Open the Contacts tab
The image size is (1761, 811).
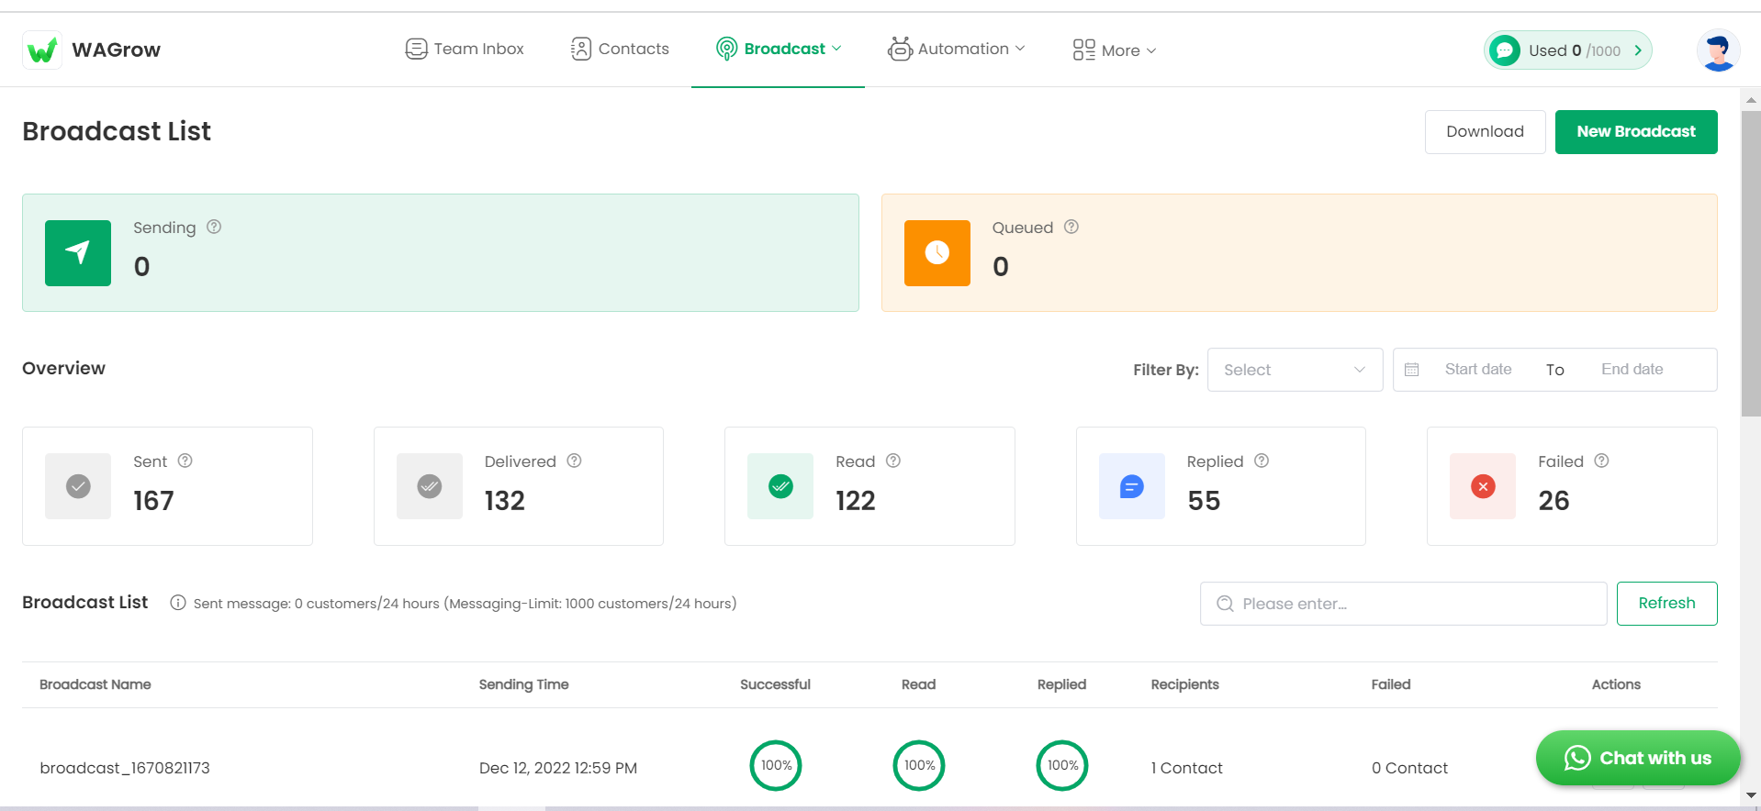tap(620, 49)
